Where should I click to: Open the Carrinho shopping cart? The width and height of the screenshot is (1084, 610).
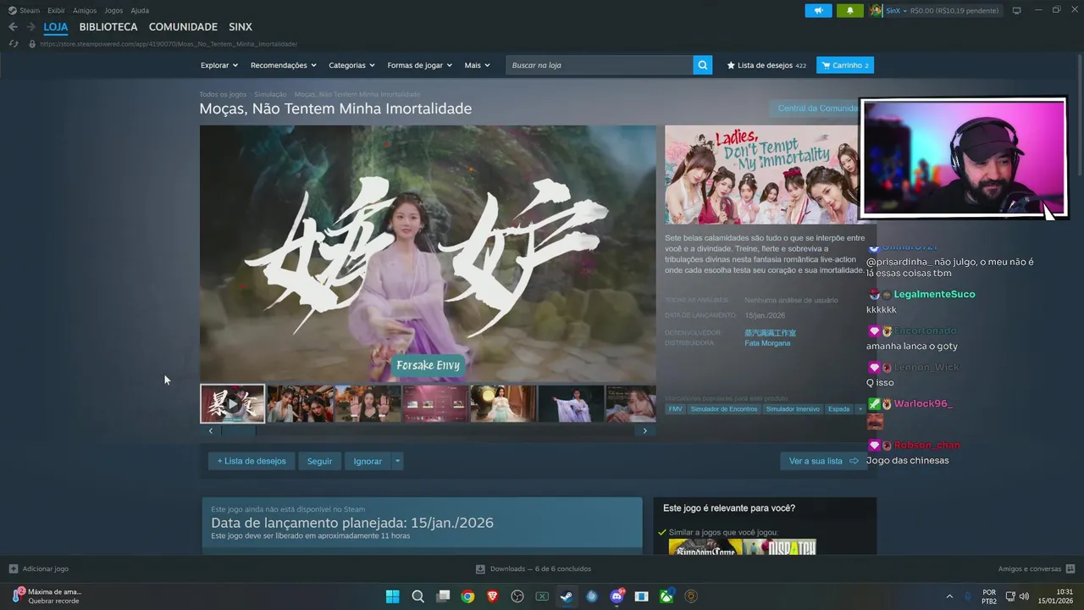point(844,65)
